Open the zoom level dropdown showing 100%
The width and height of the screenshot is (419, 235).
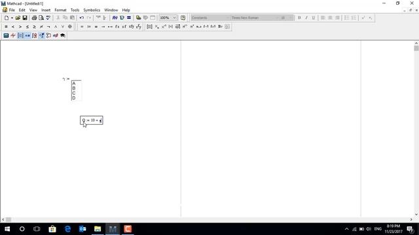pos(168,18)
